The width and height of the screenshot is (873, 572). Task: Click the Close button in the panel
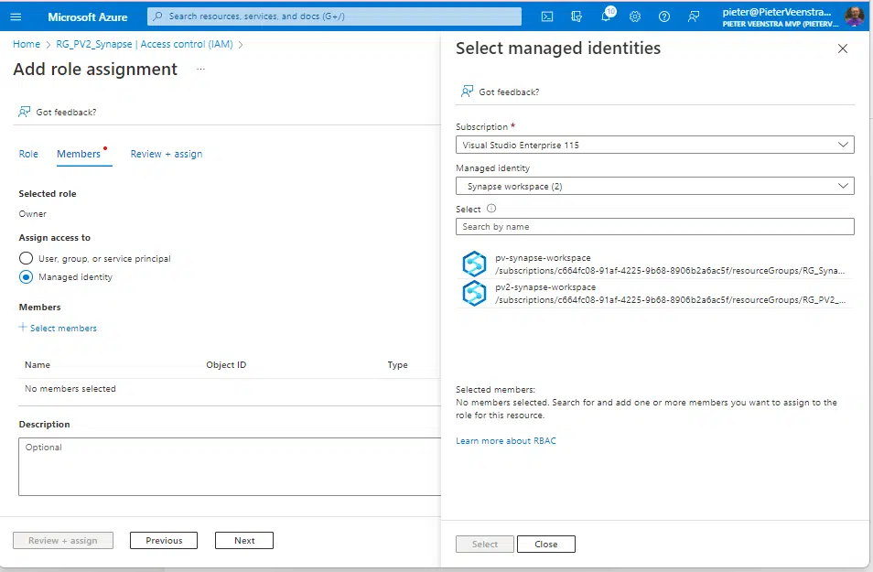pos(546,545)
